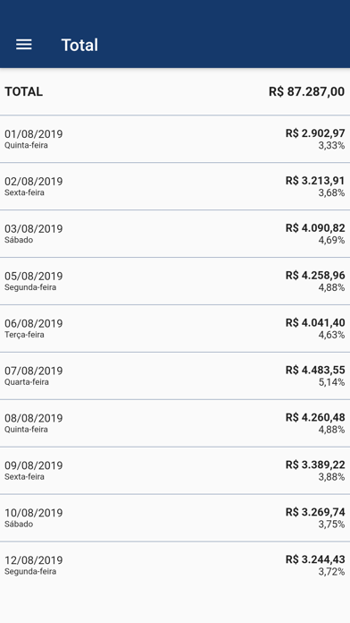Tap the R$ 4.090,82 amount
350x623 pixels.
[x=315, y=228]
